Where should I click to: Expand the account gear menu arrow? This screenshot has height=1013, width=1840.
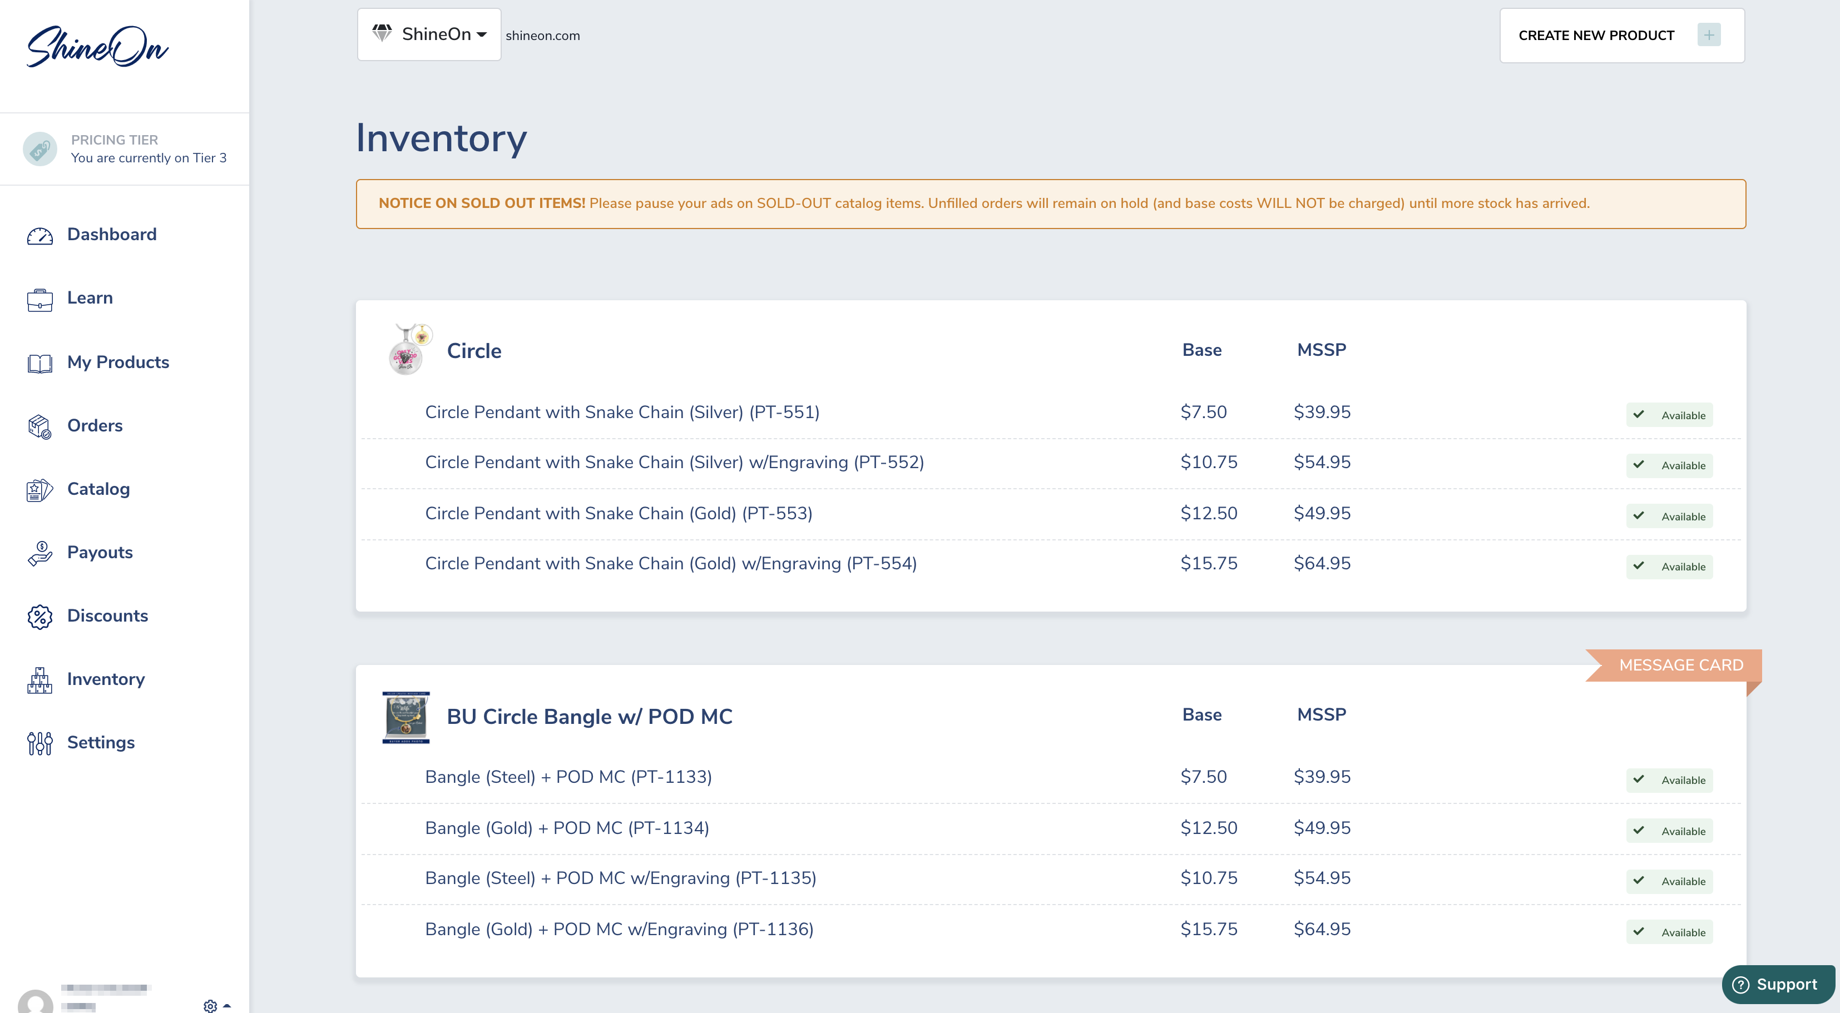[x=227, y=1005]
